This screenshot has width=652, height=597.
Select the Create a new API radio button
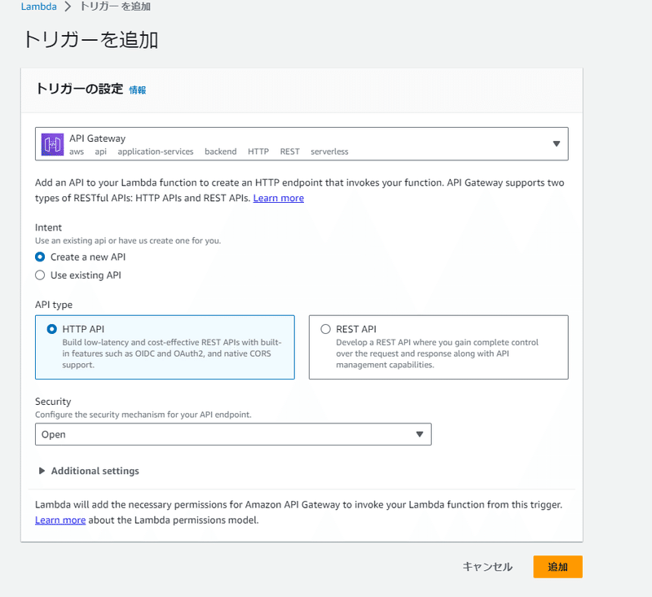(x=40, y=257)
